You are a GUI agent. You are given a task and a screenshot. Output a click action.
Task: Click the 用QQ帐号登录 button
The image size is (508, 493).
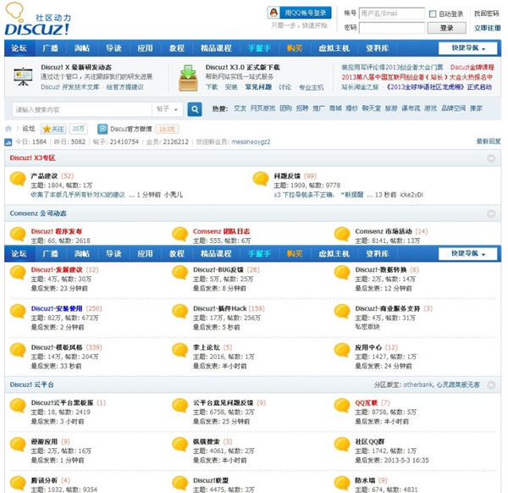pos(300,13)
